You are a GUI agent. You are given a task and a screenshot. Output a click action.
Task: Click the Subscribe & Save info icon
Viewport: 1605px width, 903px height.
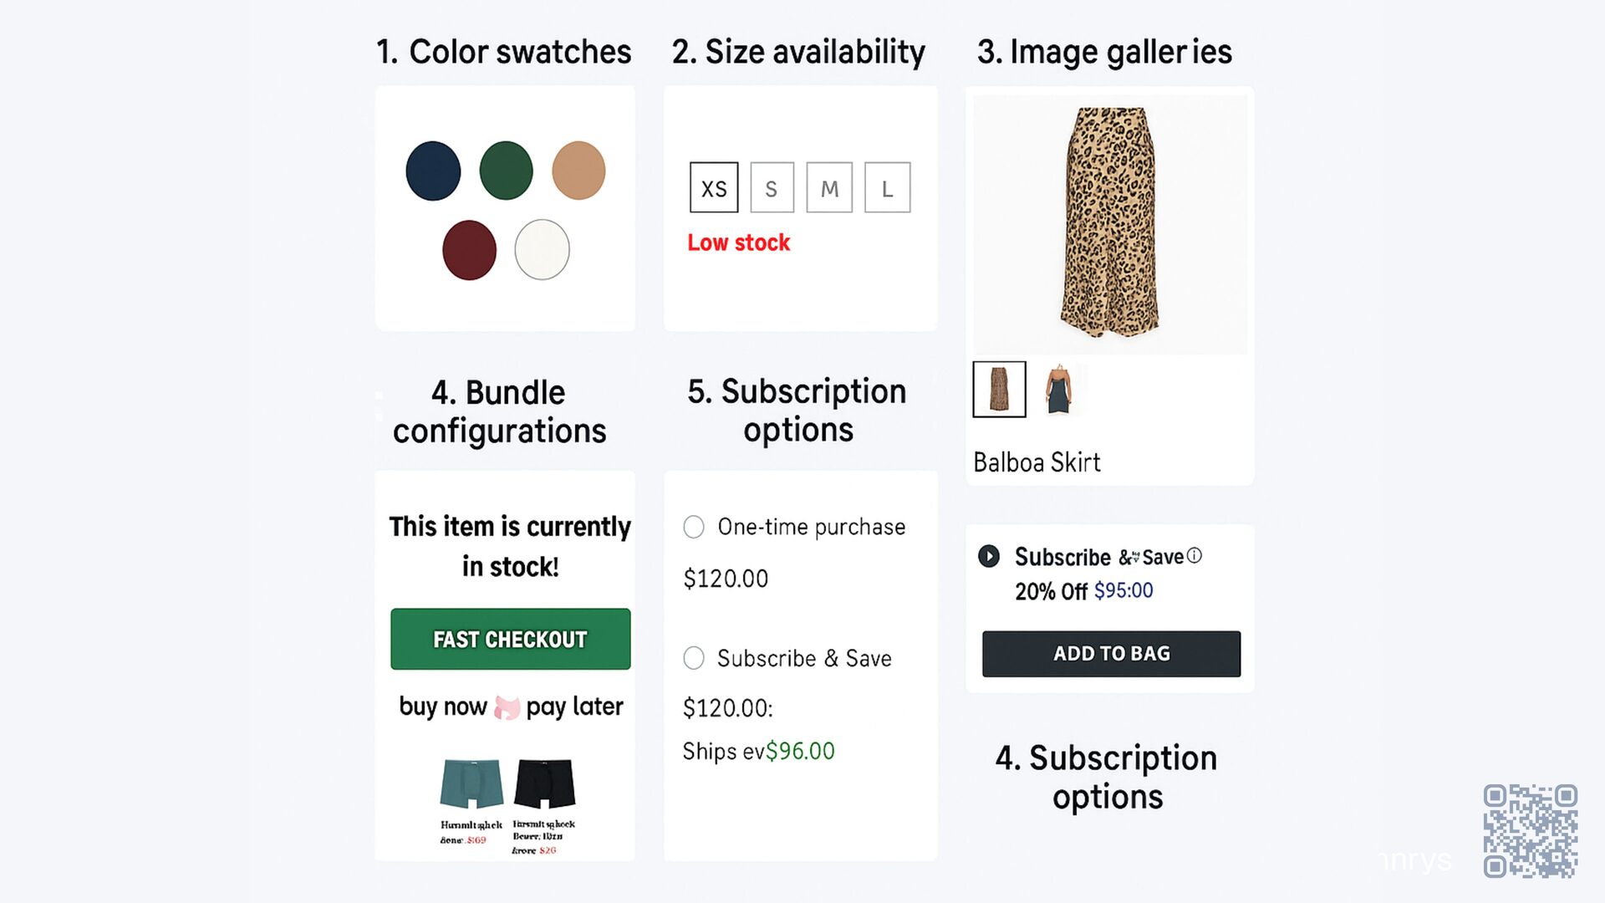click(x=1195, y=555)
